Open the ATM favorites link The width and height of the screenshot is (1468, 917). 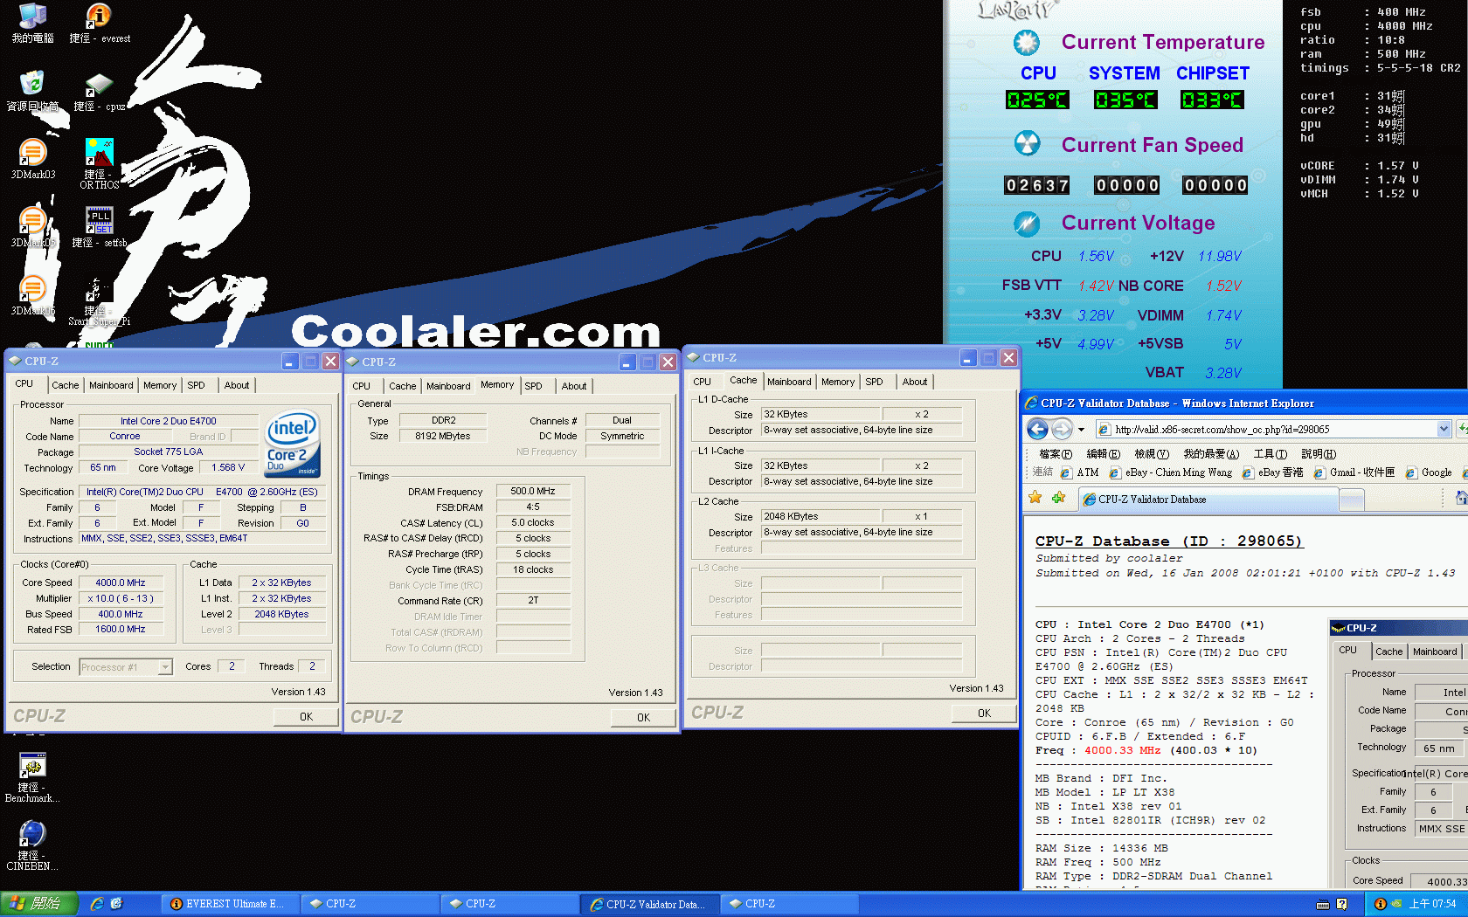(1080, 472)
